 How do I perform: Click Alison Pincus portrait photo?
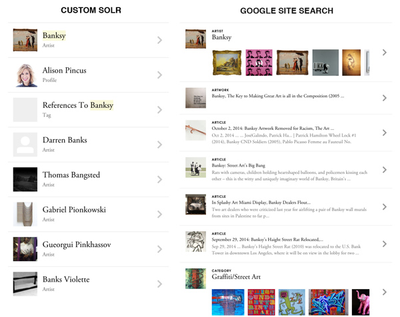(25, 75)
